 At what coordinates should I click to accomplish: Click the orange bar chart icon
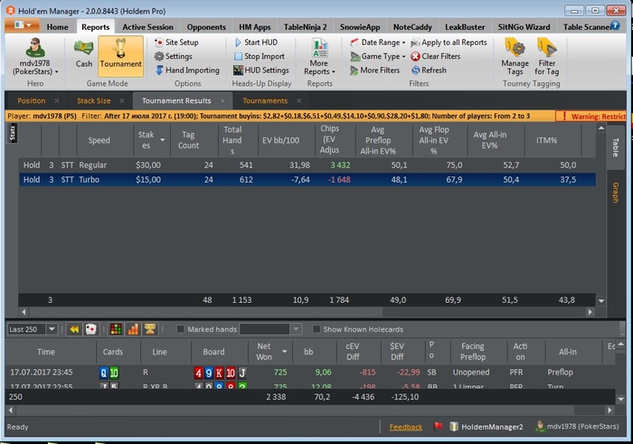coord(133,329)
